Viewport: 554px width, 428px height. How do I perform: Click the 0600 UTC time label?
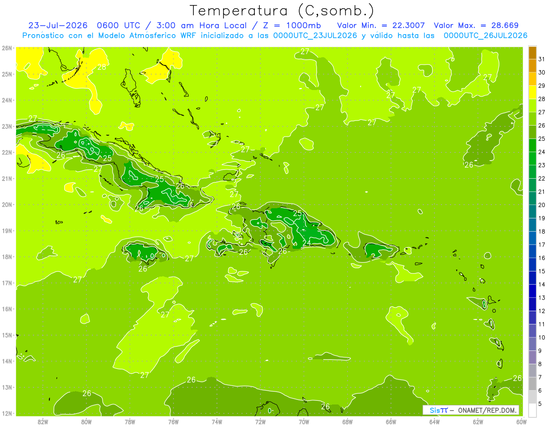coord(119,25)
